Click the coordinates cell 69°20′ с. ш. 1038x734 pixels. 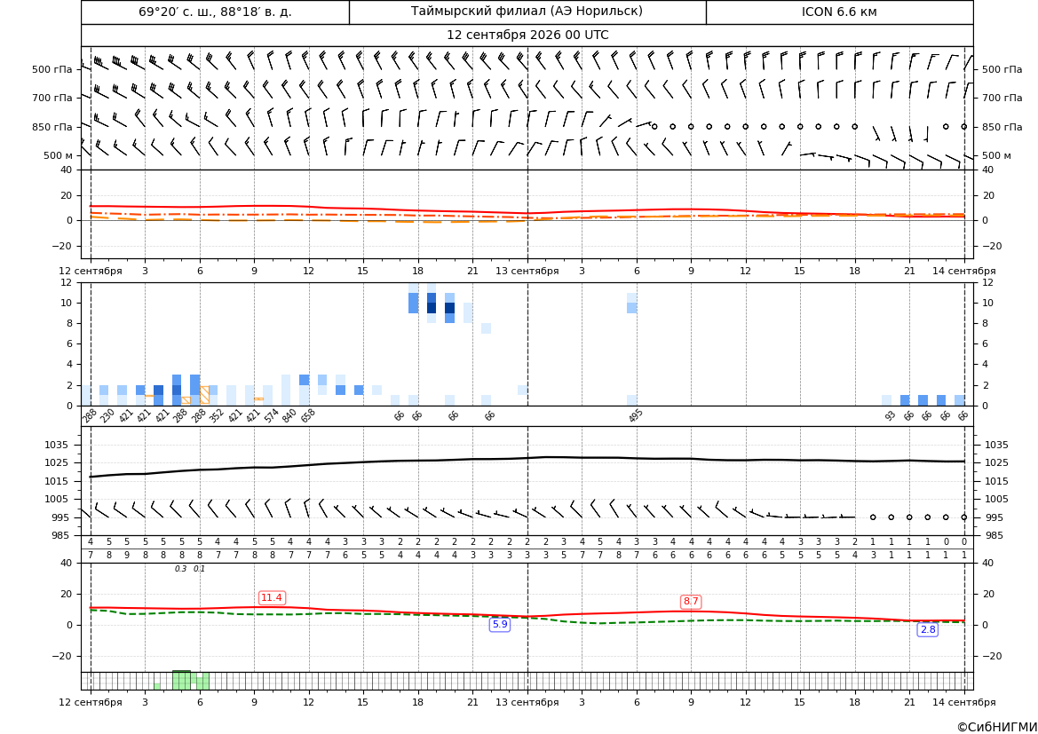[215, 12]
